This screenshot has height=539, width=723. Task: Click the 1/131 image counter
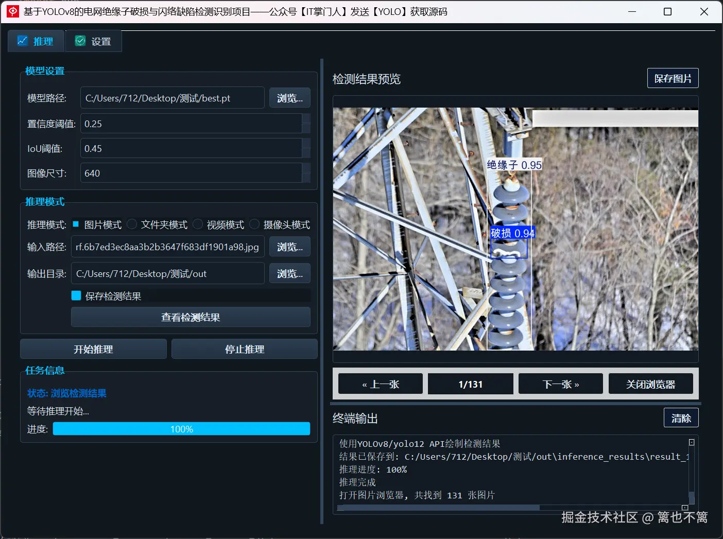click(471, 384)
